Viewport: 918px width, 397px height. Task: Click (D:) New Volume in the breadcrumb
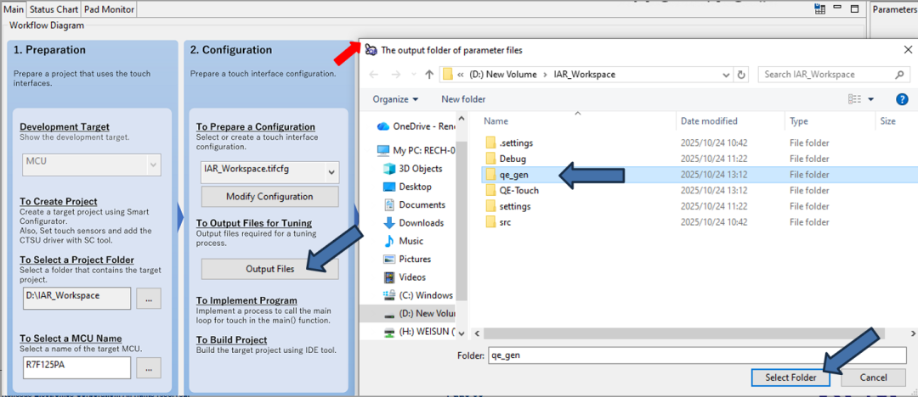pos(504,75)
